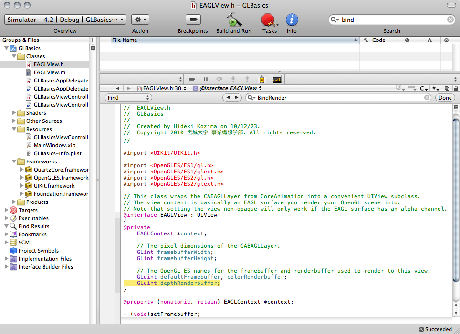Open the Action gear menu
This screenshot has height=334, width=460.
(x=140, y=20)
